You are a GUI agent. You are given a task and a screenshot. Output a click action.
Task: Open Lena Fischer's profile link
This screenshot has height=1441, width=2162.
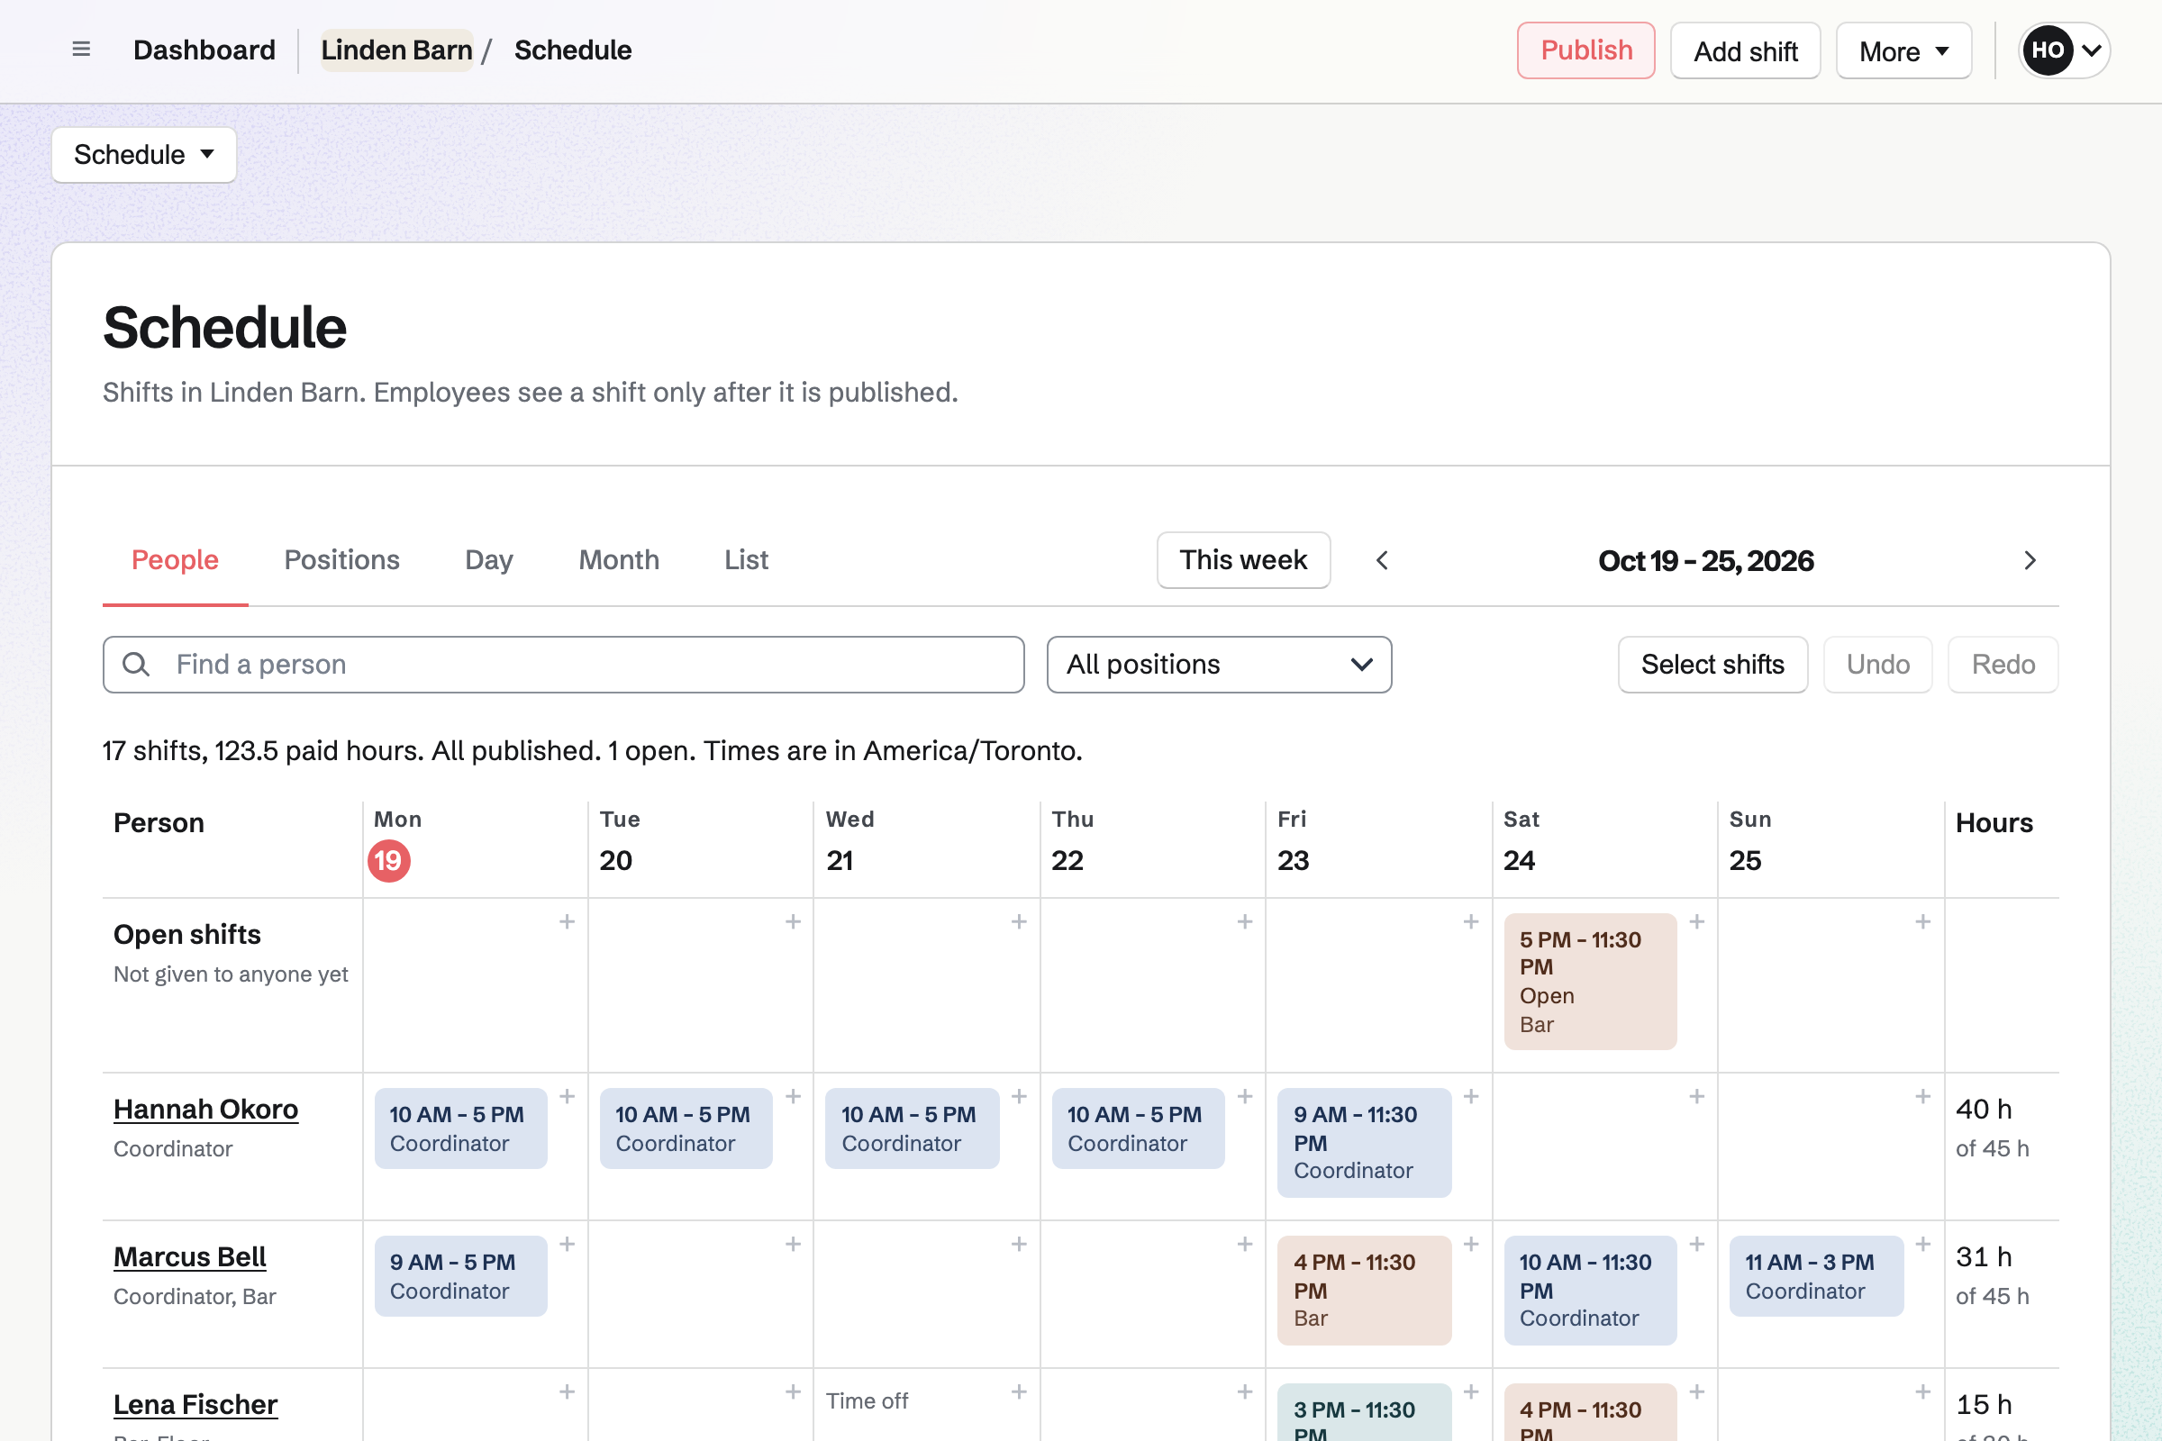coord(195,1405)
